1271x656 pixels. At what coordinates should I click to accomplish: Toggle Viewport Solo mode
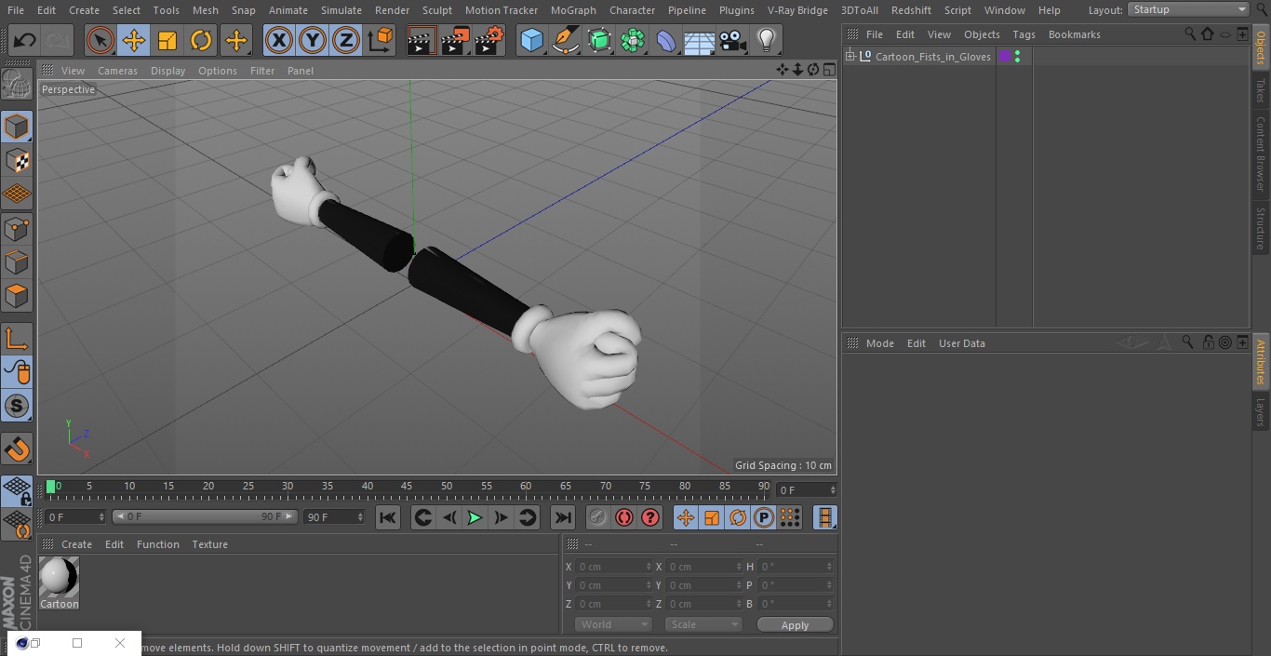(x=17, y=406)
